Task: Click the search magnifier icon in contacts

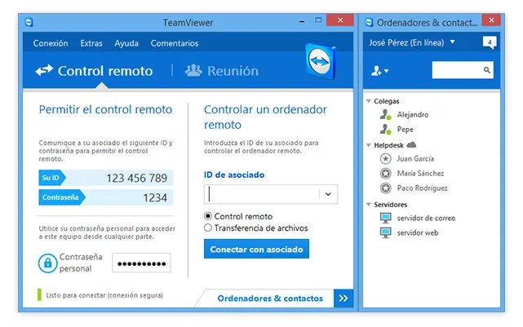Action: point(487,70)
